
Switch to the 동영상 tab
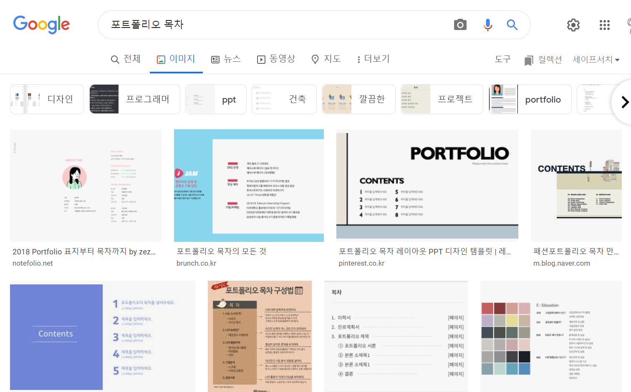(x=276, y=59)
